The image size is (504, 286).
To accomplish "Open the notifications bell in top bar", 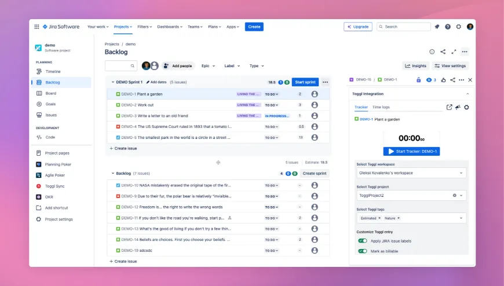I will 437,27.
